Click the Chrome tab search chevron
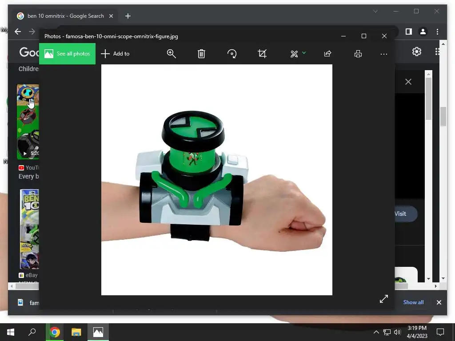Viewport: 455px width, 341px height. coord(375,11)
